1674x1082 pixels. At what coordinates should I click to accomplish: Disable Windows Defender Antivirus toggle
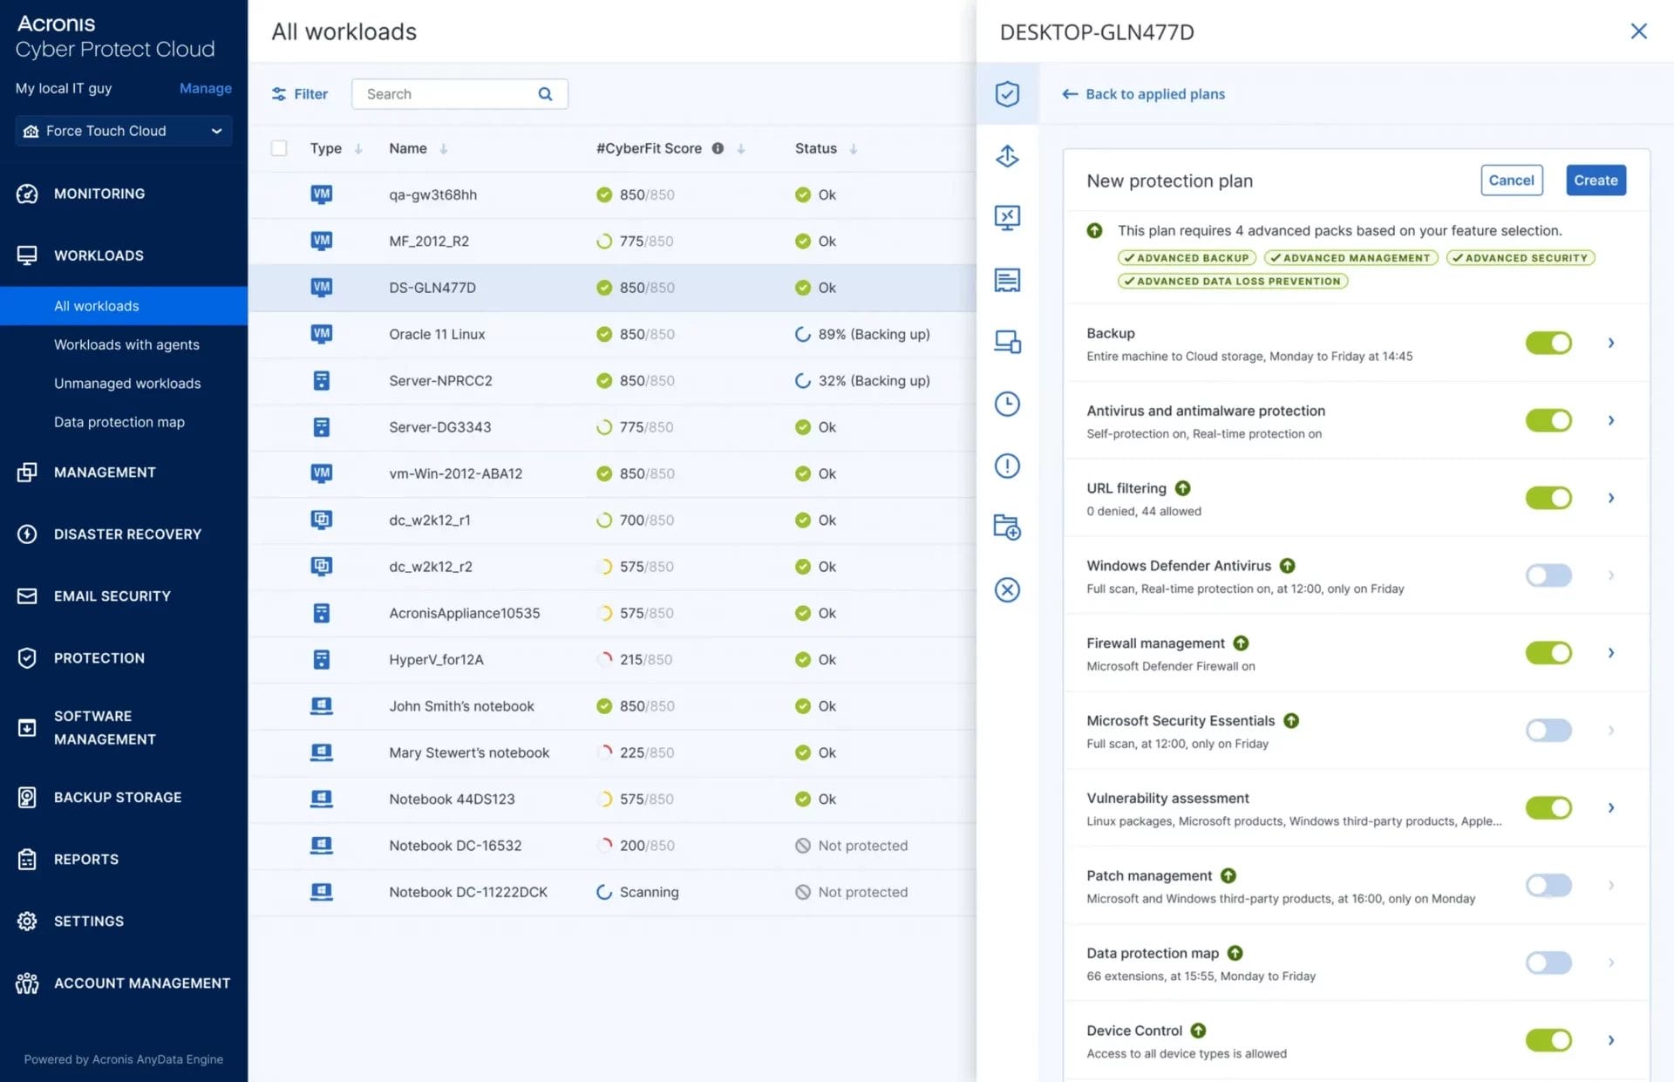[x=1548, y=575]
